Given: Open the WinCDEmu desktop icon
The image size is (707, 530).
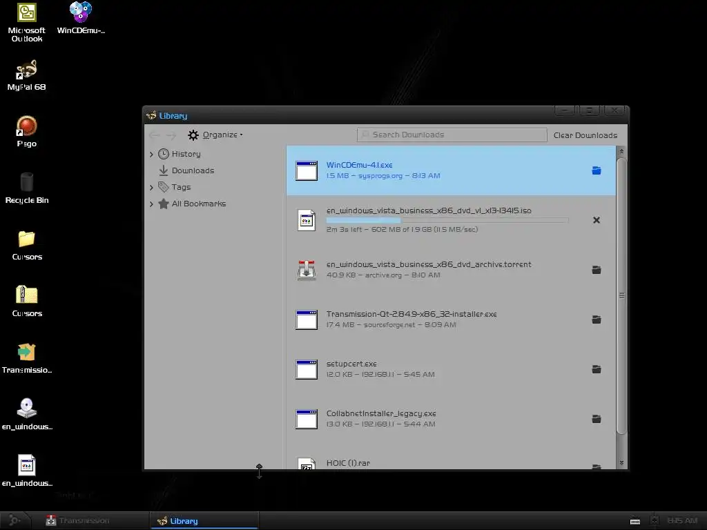Looking at the screenshot, I should [81, 18].
